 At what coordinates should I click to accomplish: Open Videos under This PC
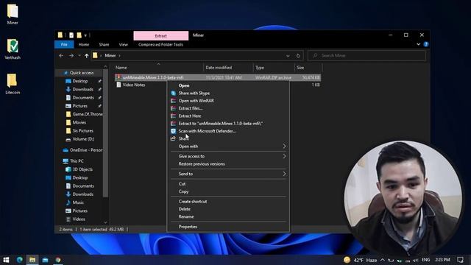point(79,219)
